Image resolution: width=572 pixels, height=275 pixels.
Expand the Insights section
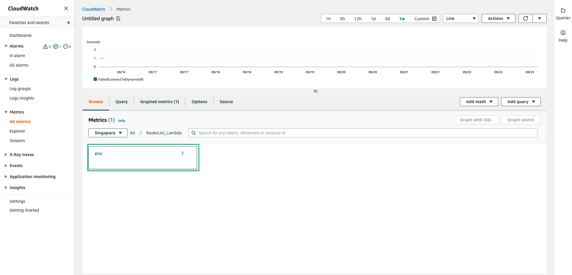(x=6, y=188)
